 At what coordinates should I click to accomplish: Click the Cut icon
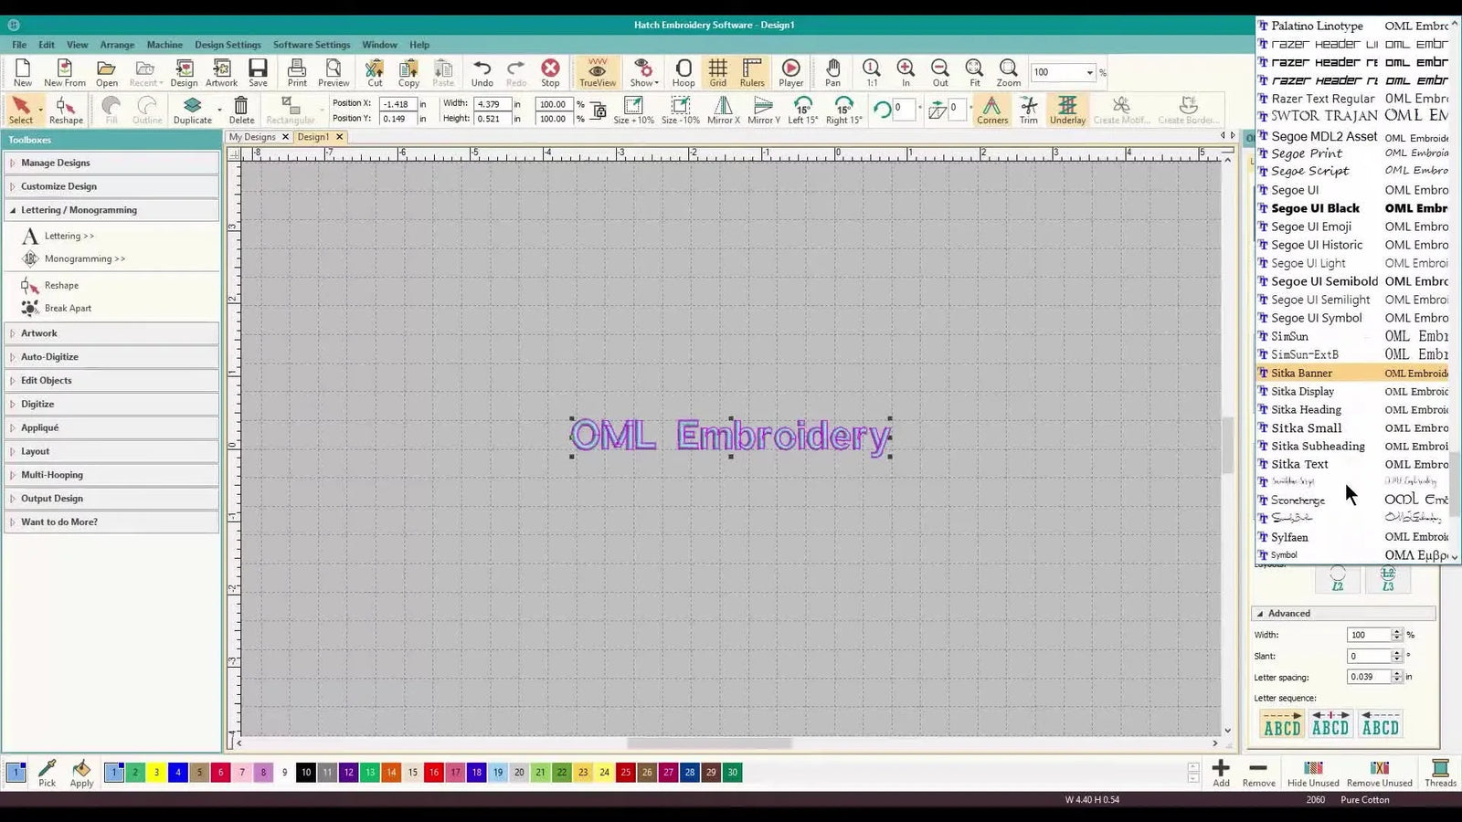point(375,73)
